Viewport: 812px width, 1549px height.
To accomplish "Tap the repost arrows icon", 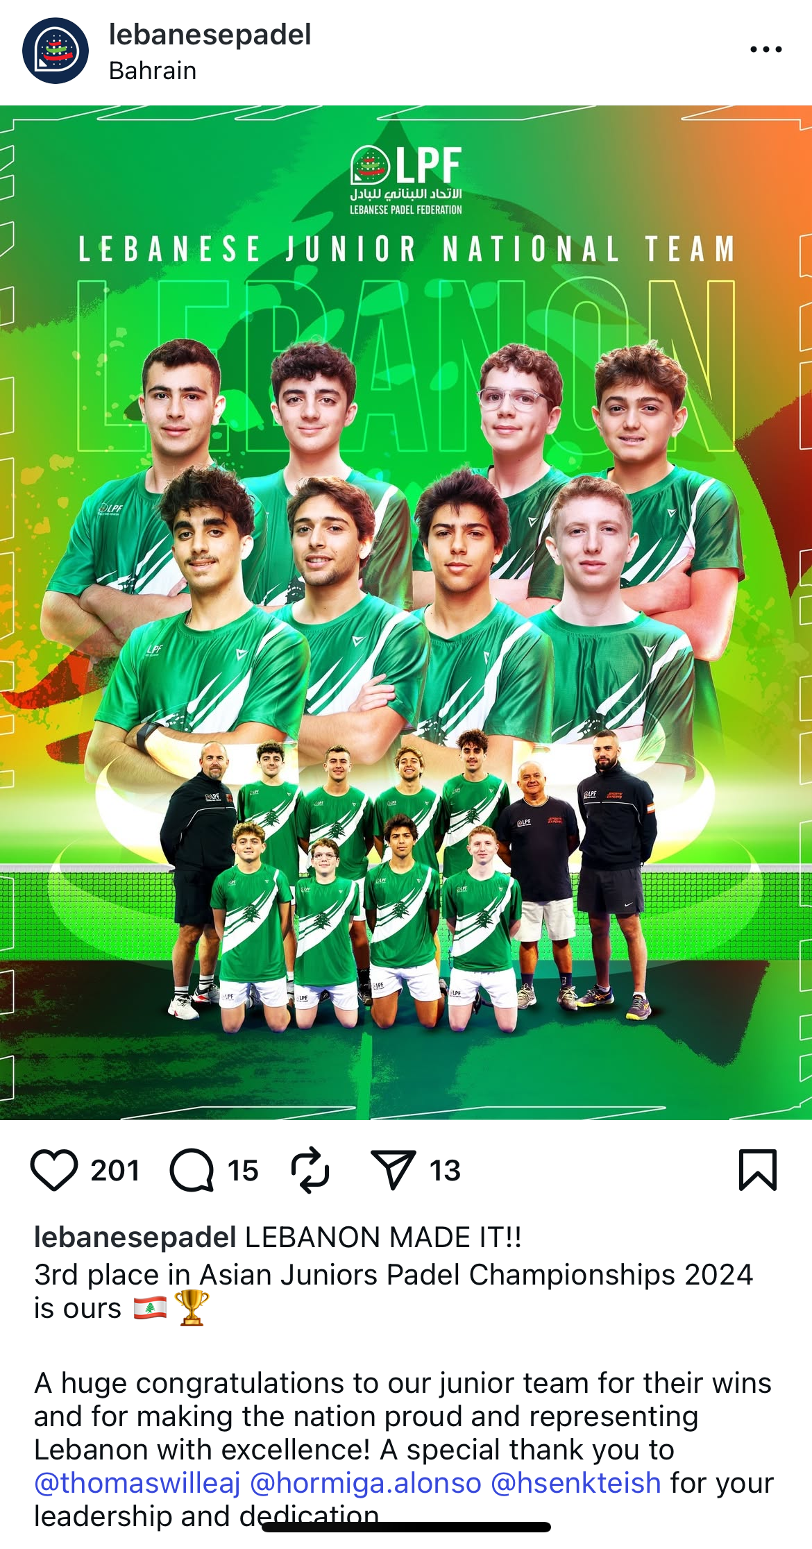I will tap(310, 1170).
